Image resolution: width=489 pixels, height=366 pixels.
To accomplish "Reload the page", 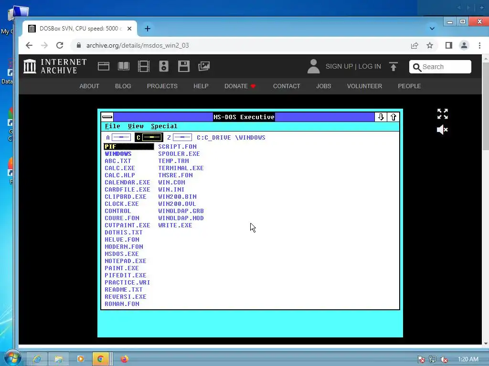I will [60, 45].
